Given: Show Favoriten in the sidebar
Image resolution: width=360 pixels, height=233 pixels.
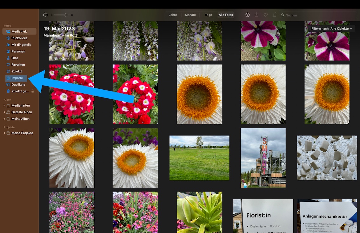Looking at the screenshot, I should (18, 65).
